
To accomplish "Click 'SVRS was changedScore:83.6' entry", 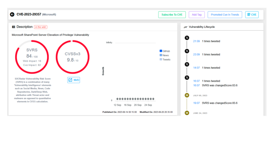I will [220, 85].
